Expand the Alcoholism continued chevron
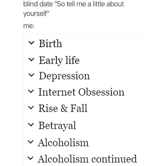 click(30, 158)
